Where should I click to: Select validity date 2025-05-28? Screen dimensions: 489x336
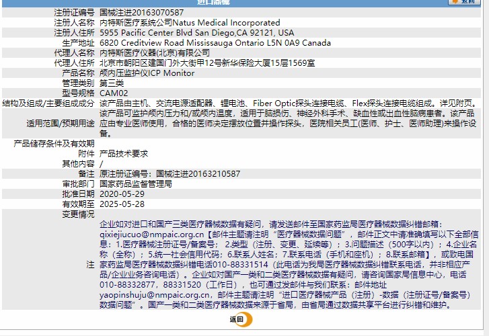122,204
